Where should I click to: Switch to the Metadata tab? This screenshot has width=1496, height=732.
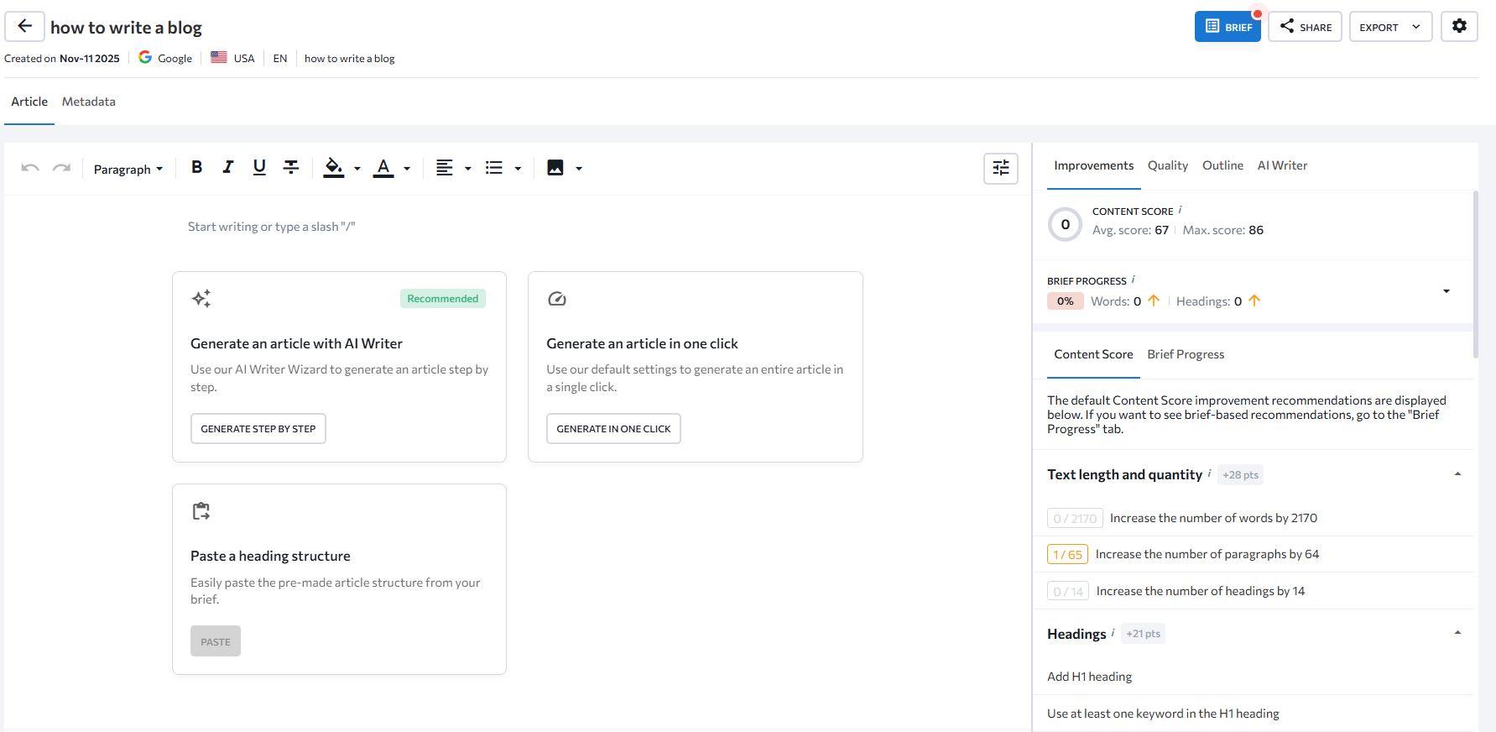(89, 102)
